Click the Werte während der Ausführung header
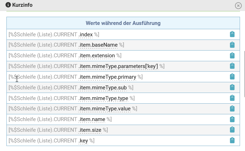The width and height of the screenshot is (245, 151). [123, 23]
